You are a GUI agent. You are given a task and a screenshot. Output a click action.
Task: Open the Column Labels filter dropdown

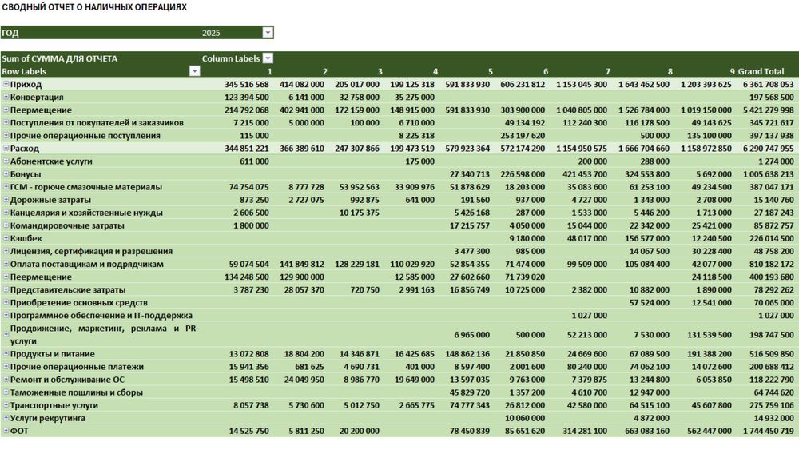(x=268, y=58)
